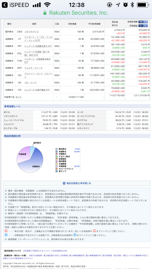Open the 個人情報保護方針 footer link
The height and width of the screenshot is (269, 152).
click(x=93, y=255)
